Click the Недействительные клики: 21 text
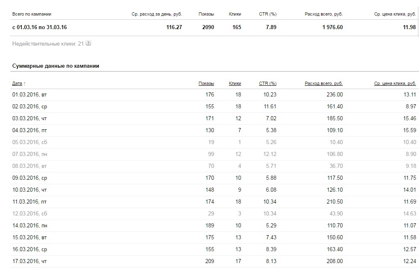Screen dimensions: 419x268 (48, 44)
